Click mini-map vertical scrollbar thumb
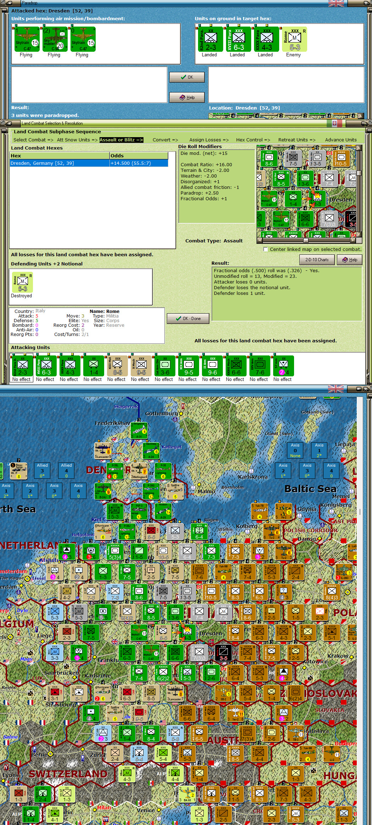Image resolution: width=372 pixels, height=825 pixels. (359, 173)
